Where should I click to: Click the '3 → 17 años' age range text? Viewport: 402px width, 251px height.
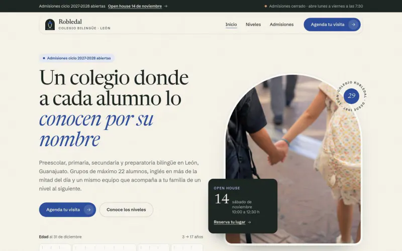[x=192, y=237]
